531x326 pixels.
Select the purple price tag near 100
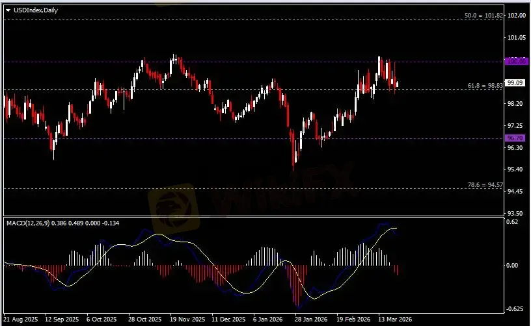point(515,61)
